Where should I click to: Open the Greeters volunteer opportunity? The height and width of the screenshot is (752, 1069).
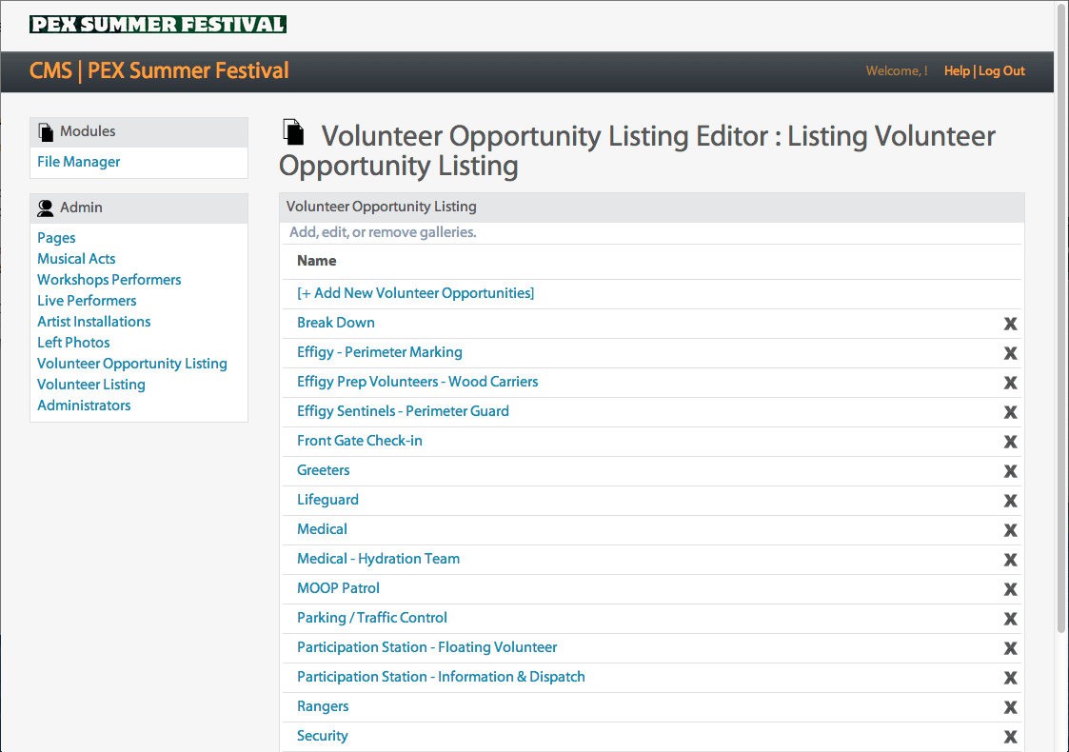point(323,470)
